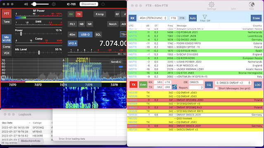Viewport: 264px width, 148px height.
Task: Click the Filter funnel icon
Action: pos(205,17)
